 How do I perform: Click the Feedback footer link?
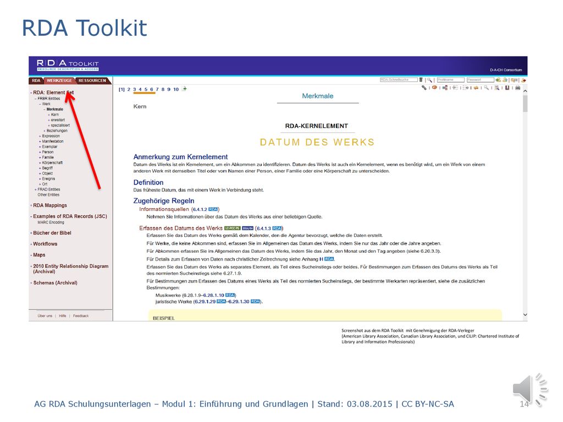point(81,316)
